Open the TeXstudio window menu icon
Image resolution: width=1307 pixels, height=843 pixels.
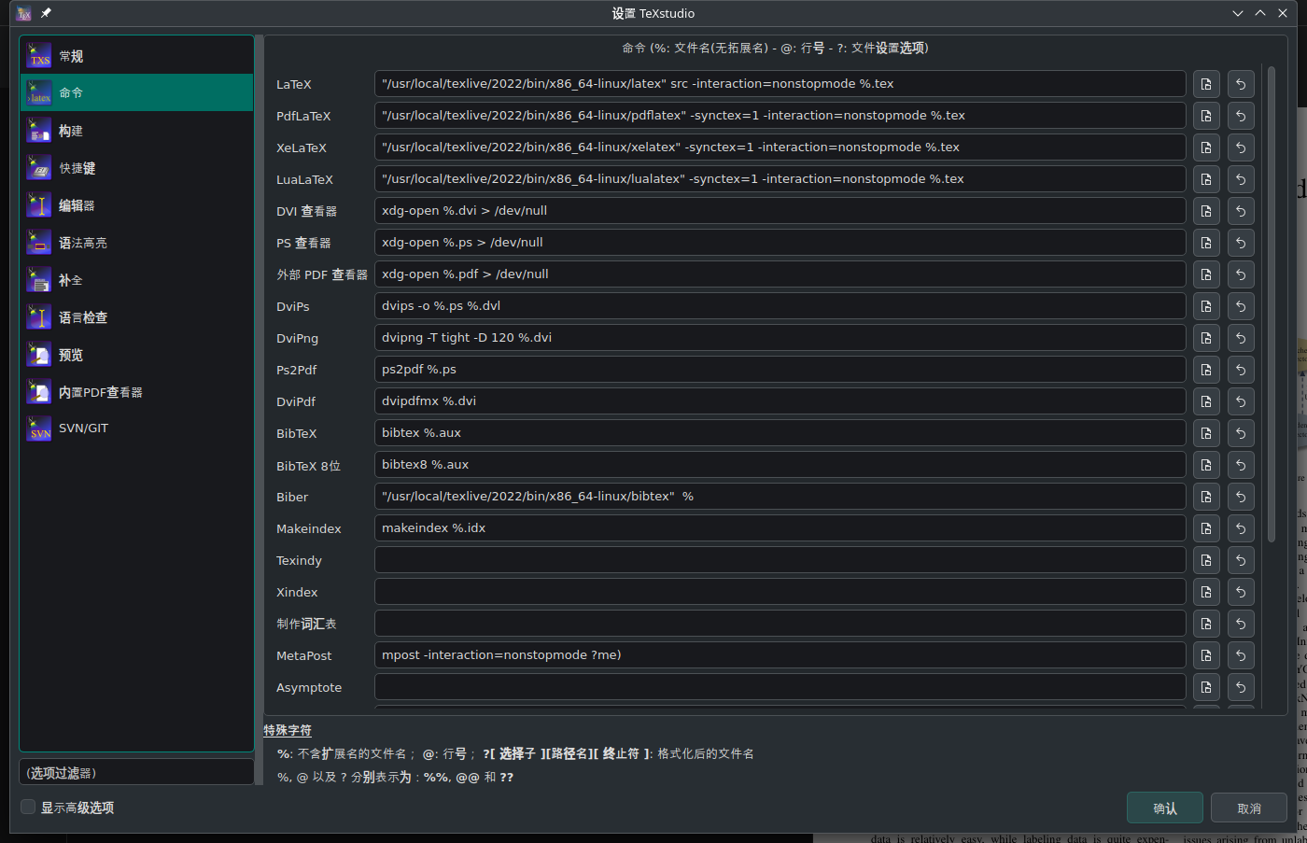click(24, 13)
